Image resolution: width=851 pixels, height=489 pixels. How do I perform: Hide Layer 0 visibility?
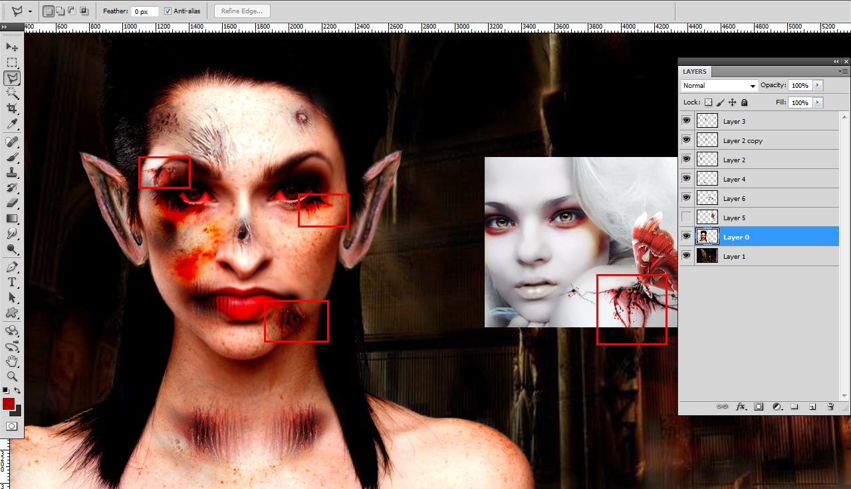coord(686,237)
